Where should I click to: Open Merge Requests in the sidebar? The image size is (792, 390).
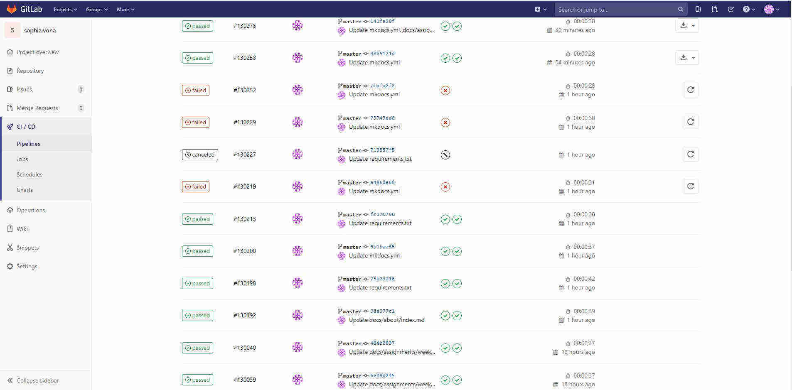pyautogui.click(x=37, y=108)
